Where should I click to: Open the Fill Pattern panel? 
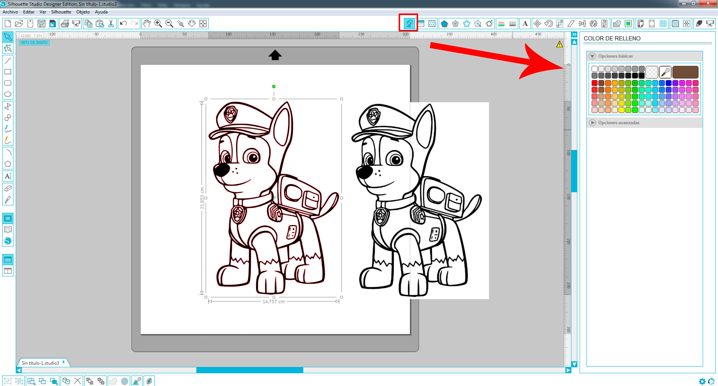click(432, 24)
